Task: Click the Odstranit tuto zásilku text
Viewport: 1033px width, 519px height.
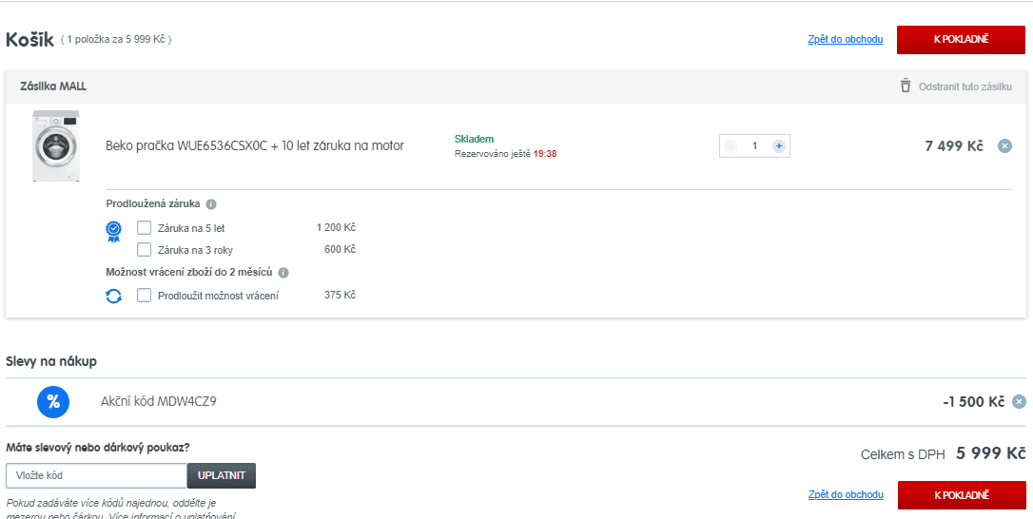Action: [965, 86]
